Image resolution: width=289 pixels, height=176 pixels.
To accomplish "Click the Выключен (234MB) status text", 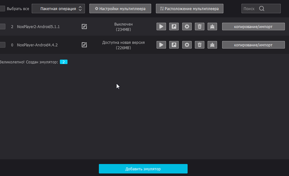I will point(123,27).
